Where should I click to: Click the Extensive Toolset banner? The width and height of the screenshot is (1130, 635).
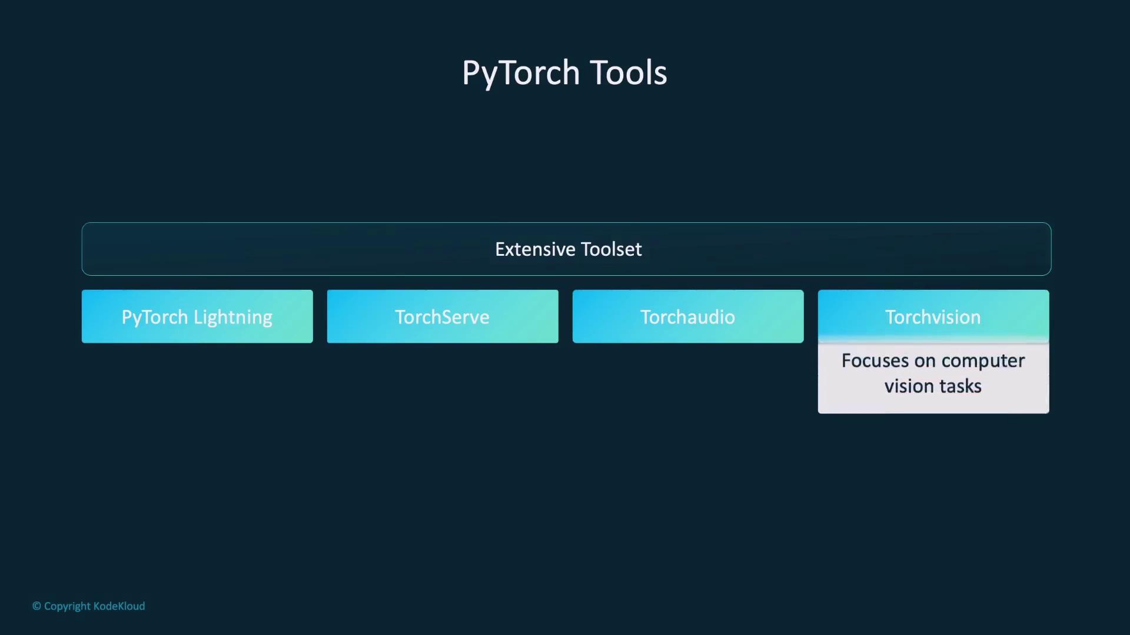click(566, 249)
